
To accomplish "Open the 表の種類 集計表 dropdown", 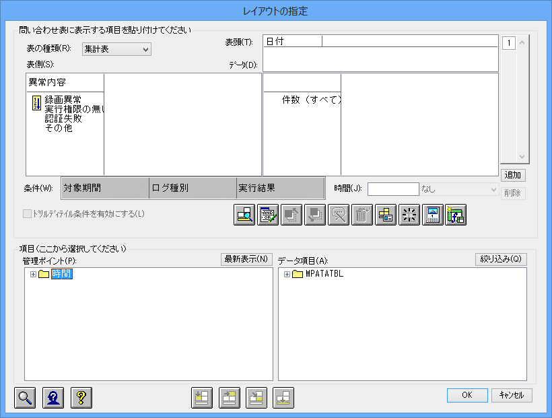I will (116, 49).
